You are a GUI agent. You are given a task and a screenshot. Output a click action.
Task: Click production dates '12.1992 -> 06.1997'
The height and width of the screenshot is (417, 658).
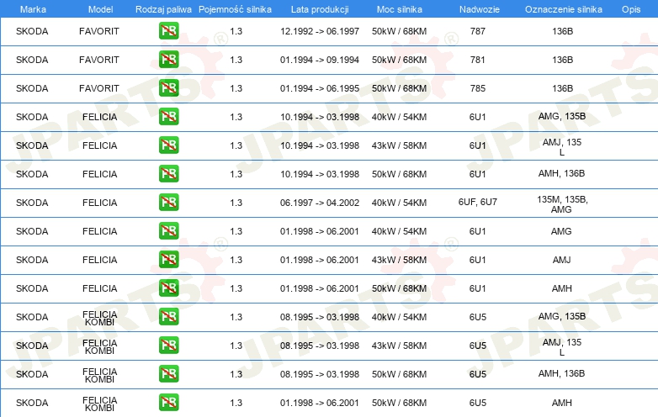[320, 31]
